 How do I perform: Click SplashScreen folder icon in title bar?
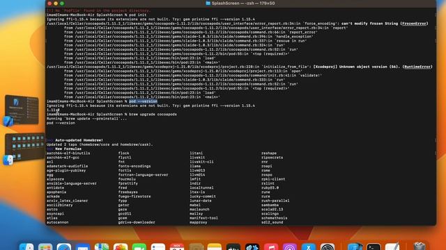pos(208,3)
